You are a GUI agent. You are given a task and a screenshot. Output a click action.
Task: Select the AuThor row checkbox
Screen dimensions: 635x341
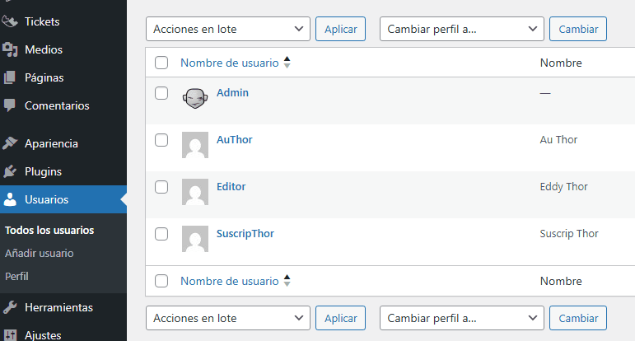161,140
